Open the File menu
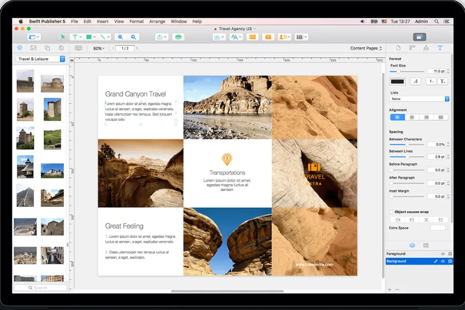 pyautogui.click(x=74, y=21)
